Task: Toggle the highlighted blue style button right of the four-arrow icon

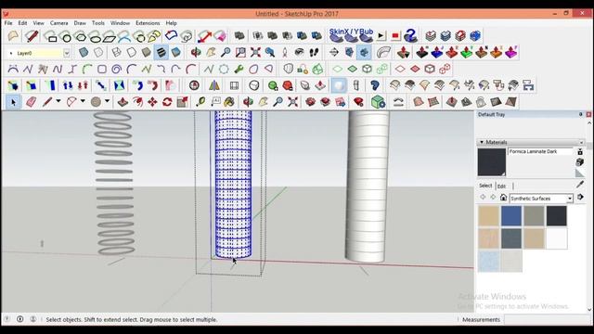Action: 364,52
